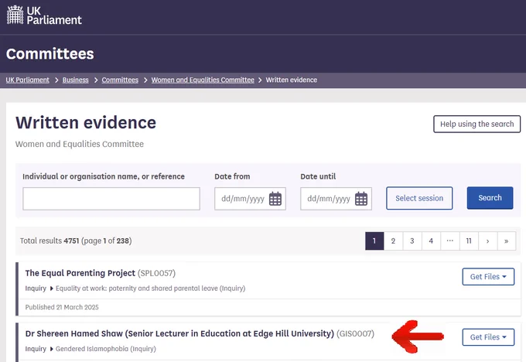The image size is (526, 362).
Task: Click the Select session button
Action: coord(419,198)
